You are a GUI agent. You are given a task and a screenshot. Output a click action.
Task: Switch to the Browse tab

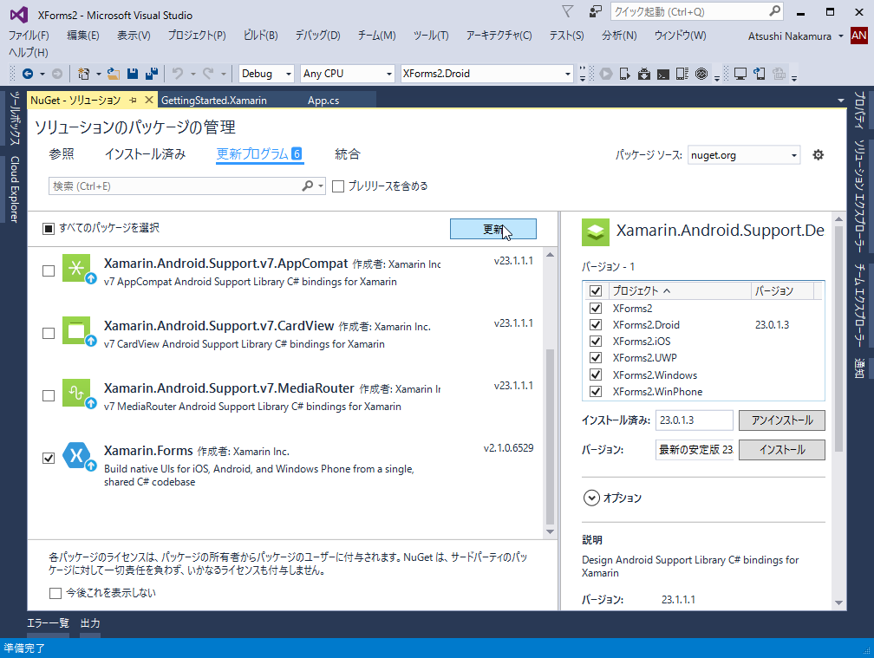click(x=62, y=154)
